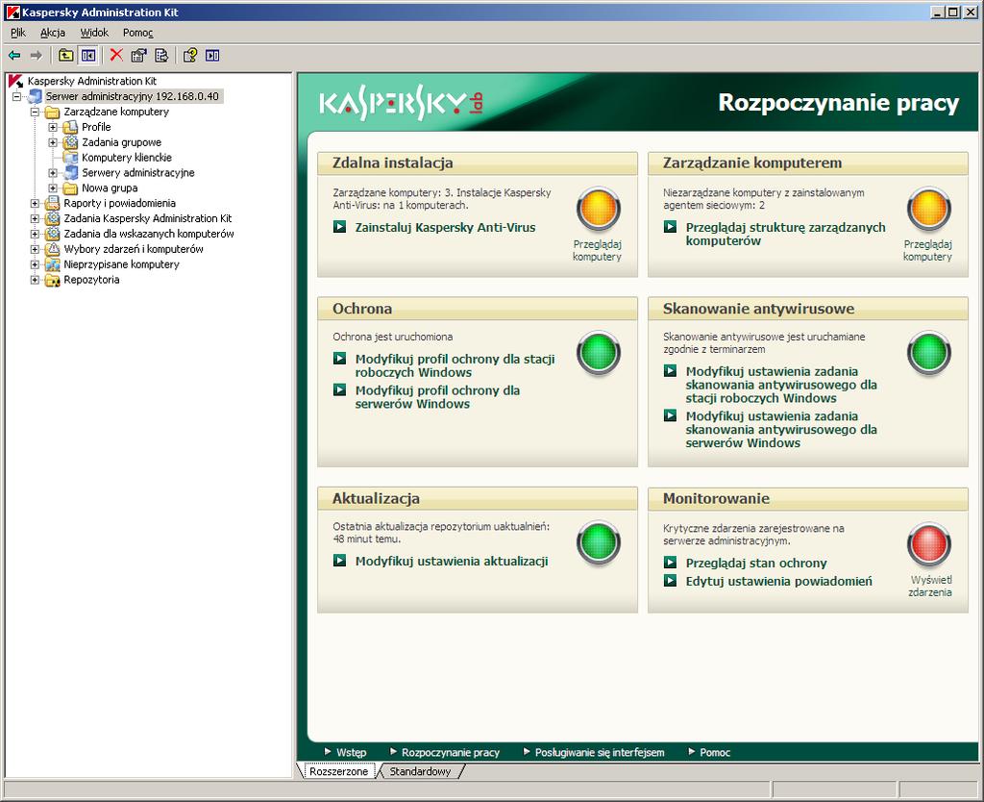The image size is (984, 802).
Task: Open the Plik menu
Action: coord(18,33)
